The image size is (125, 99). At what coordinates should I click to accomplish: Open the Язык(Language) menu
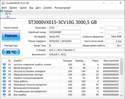click(62, 8)
